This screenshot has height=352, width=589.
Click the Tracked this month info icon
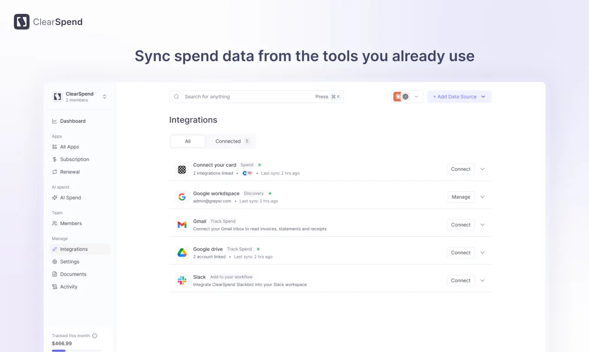95,336
